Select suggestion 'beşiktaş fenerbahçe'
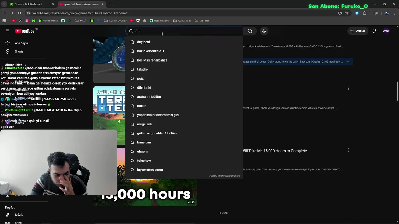The width and height of the screenshot is (399, 224). pos(184,60)
